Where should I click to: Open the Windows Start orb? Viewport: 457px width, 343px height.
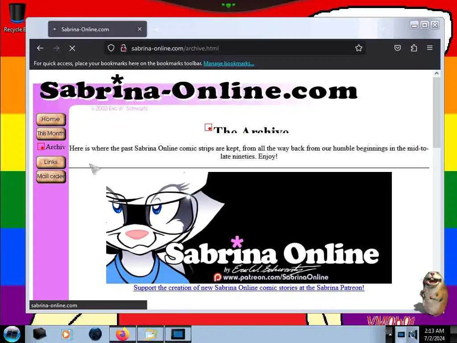[12, 334]
